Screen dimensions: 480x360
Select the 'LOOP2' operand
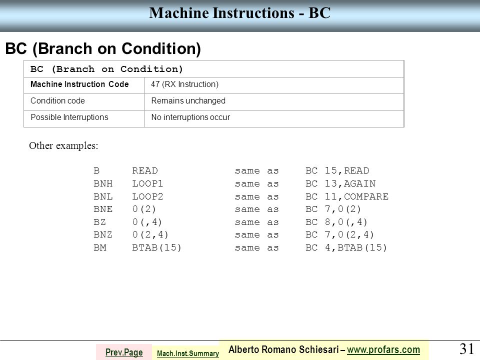pos(147,196)
